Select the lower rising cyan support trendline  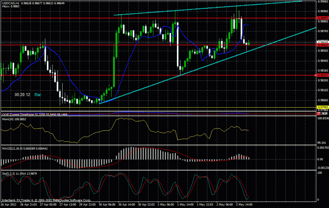coord(208,65)
